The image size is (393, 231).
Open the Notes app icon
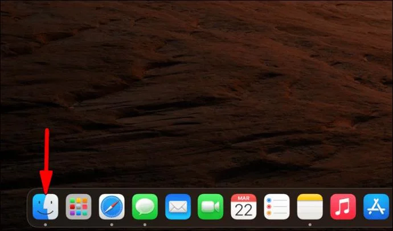pos(310,207)
